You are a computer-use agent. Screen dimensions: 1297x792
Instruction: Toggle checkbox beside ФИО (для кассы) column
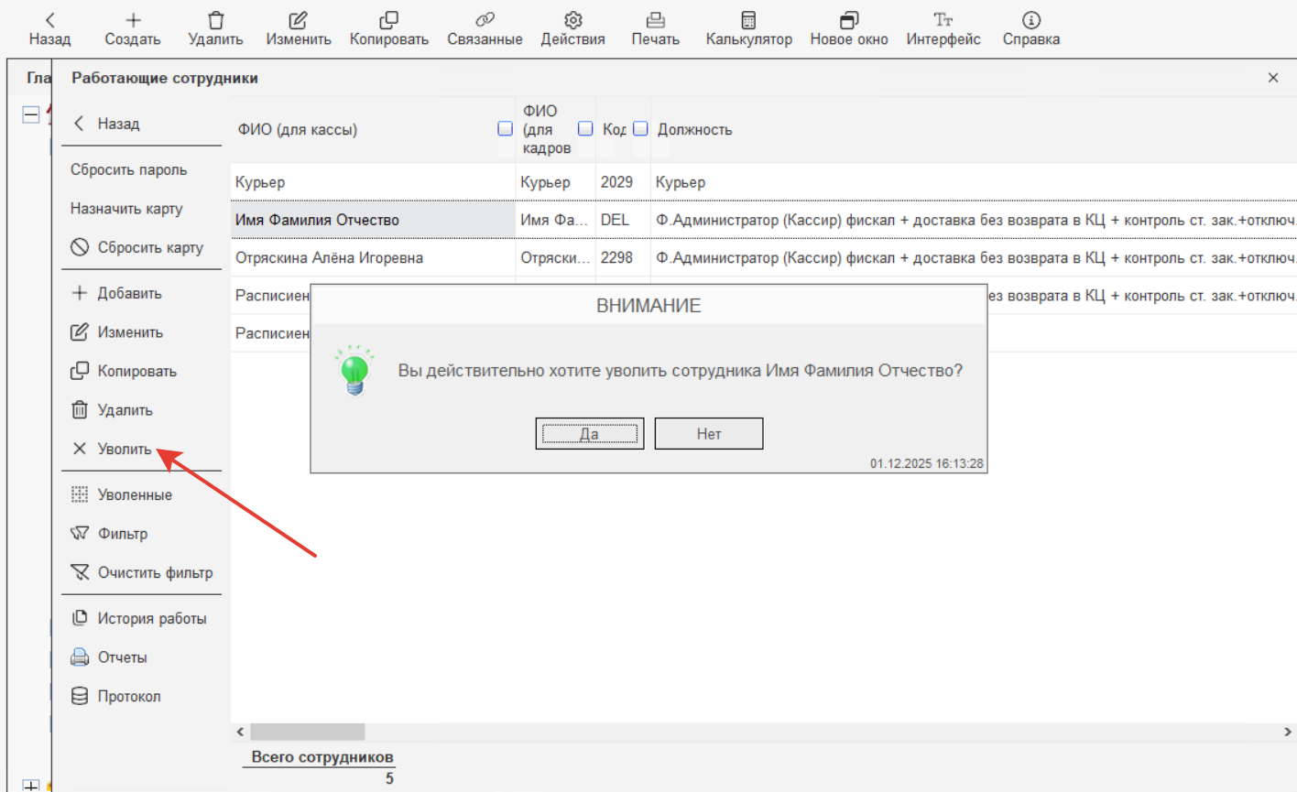(x=505, y=129)
